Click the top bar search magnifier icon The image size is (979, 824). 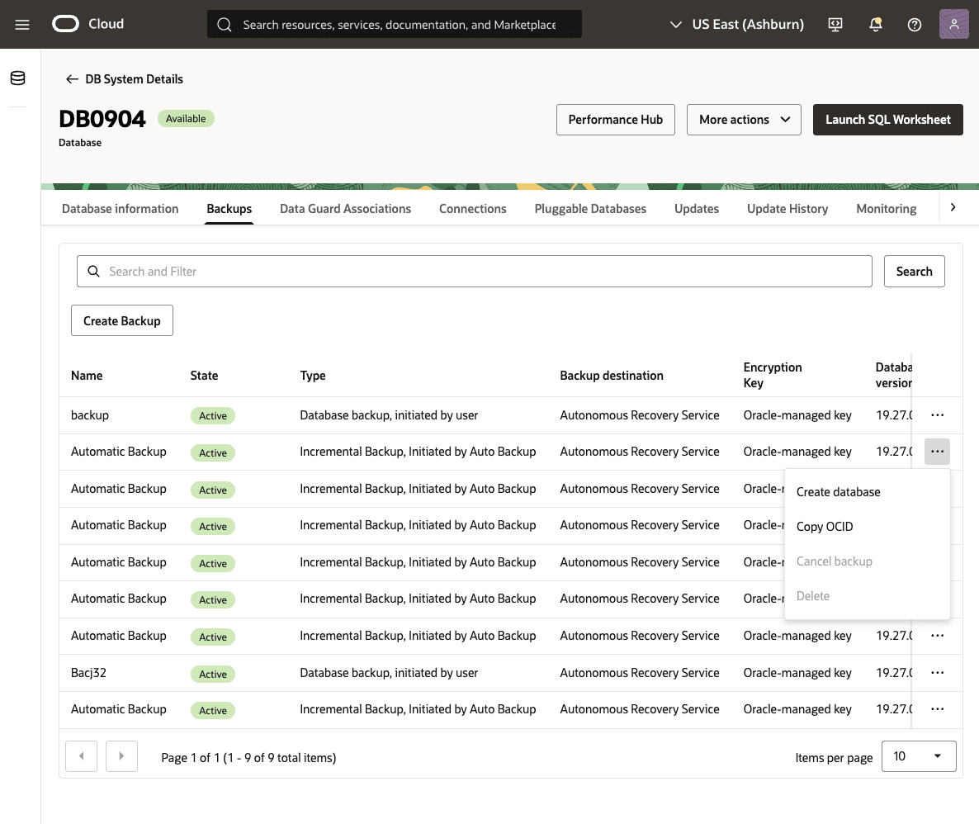224,24
